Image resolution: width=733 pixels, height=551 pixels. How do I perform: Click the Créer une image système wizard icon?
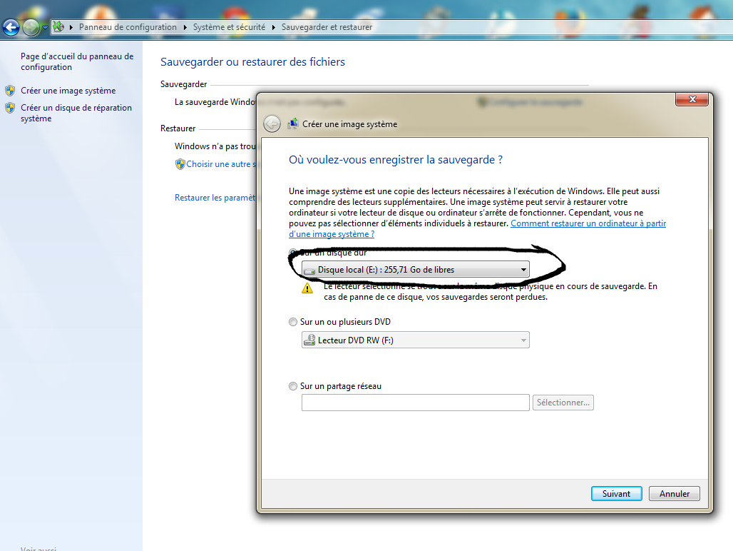(293, 124)
